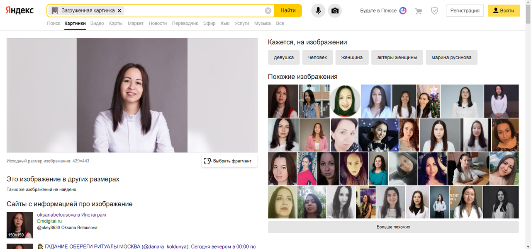The width and height of the screenshot is (531, 249).
Task: Open the similar image with Christmas tree
Action: point(428,101)
